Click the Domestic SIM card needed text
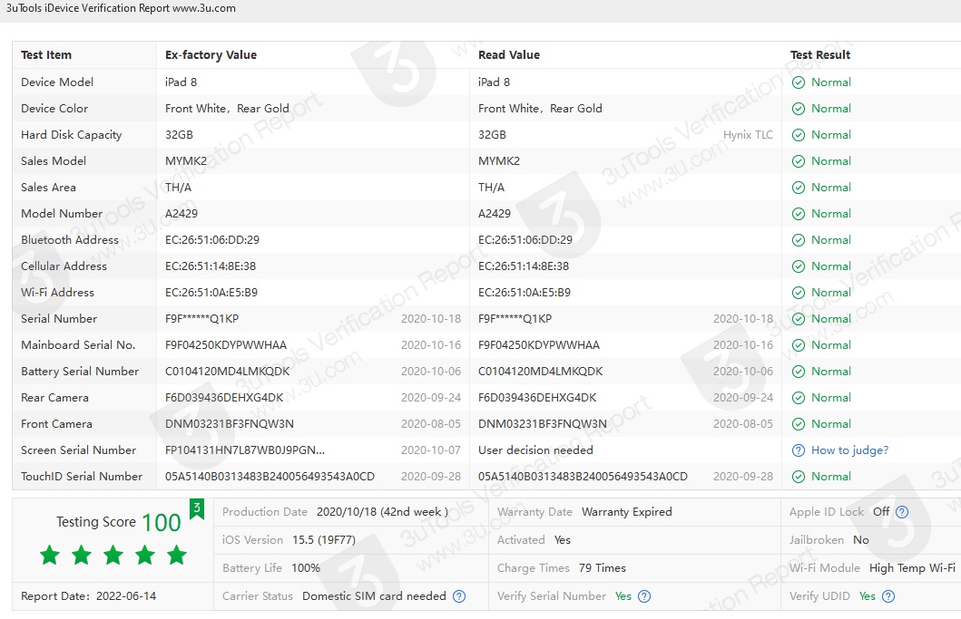 tap(374, 596)
